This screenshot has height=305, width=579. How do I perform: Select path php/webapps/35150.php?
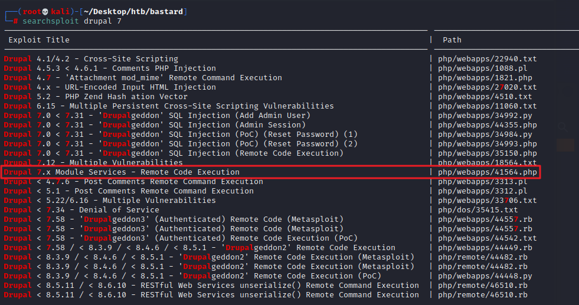point(487,153)
